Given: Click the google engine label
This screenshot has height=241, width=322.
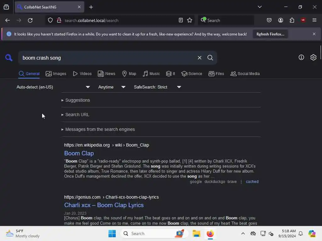Looking at the screenshot, I should coord(196,182).
